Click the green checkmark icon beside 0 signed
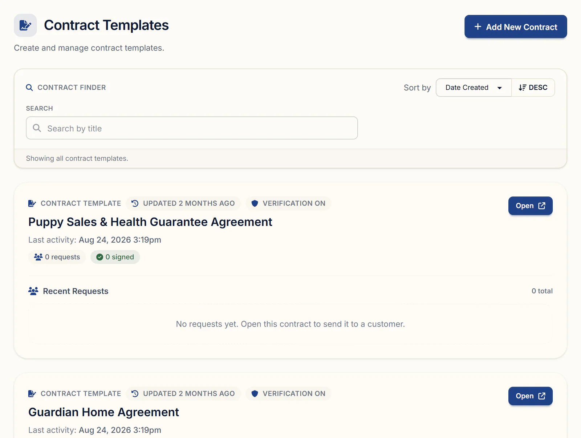Viewport: 581px width, 438px height. (x=99, y=257)
